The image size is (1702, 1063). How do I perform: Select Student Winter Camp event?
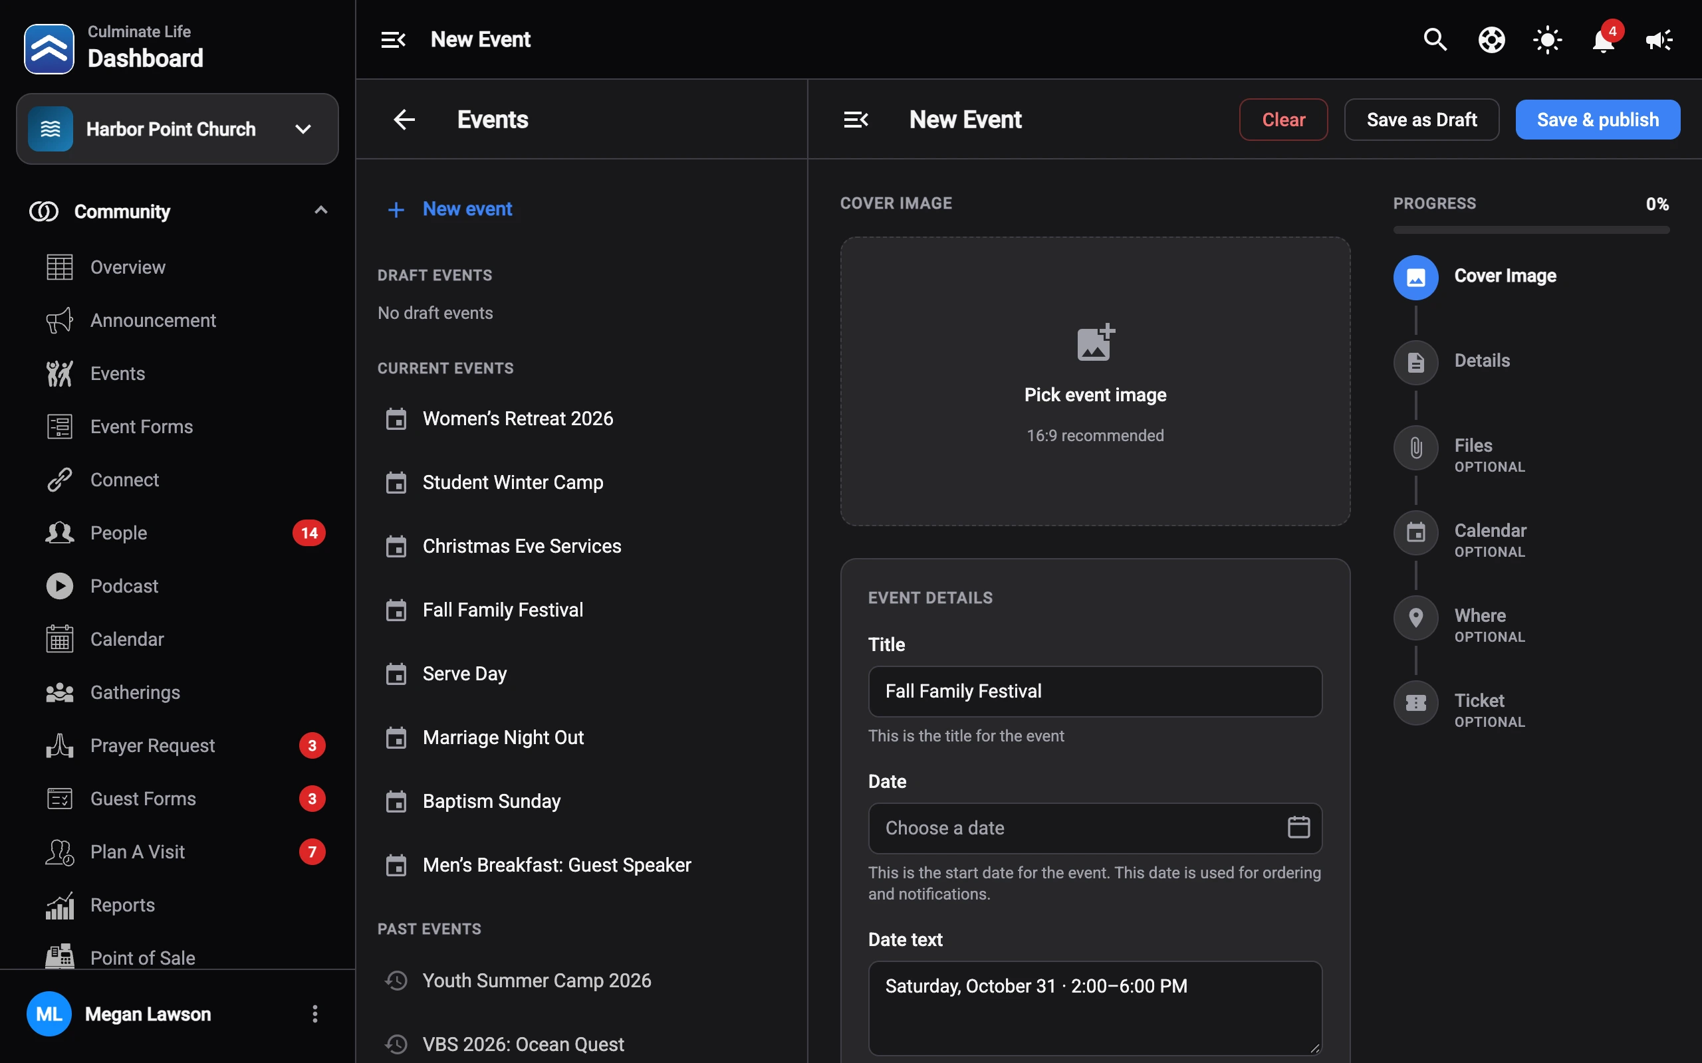[x=581, y=482]
